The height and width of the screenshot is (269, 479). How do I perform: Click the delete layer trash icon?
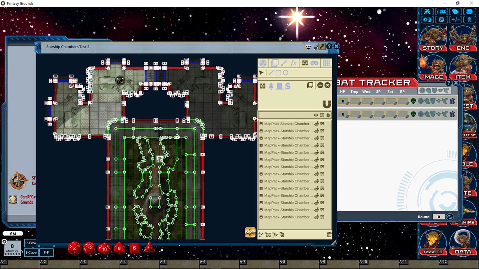(329, 235)
